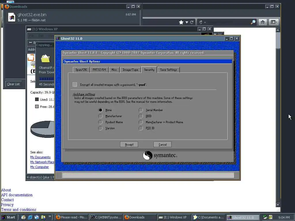
Task: Click the Firefox scrollbar up arrow
Action: pyautogui.click(x=278, y=30)
